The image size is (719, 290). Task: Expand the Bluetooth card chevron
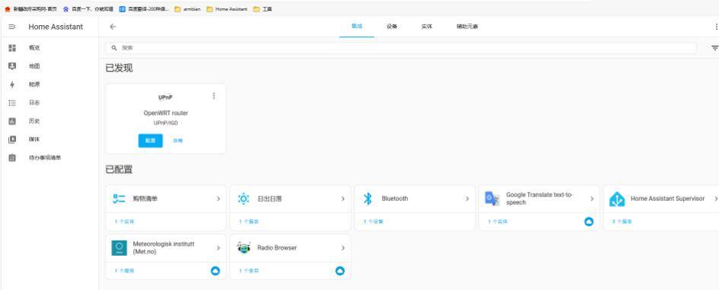pos(467,199)
